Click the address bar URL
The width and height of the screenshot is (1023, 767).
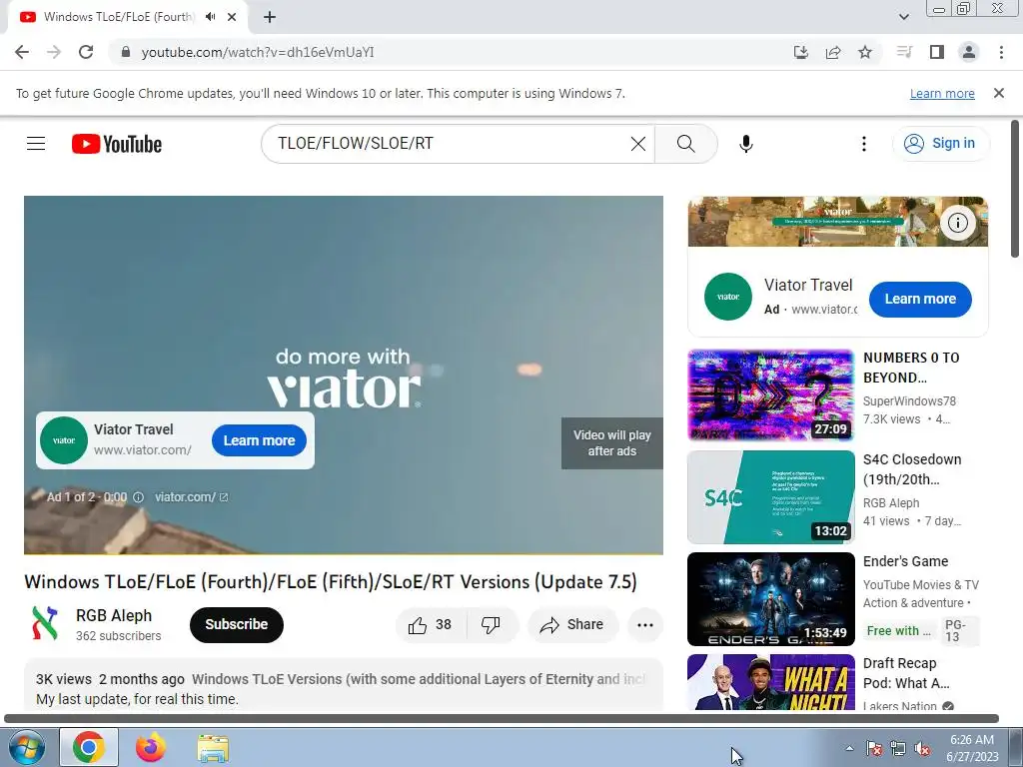pyautogui.click(x=258, y=52)
